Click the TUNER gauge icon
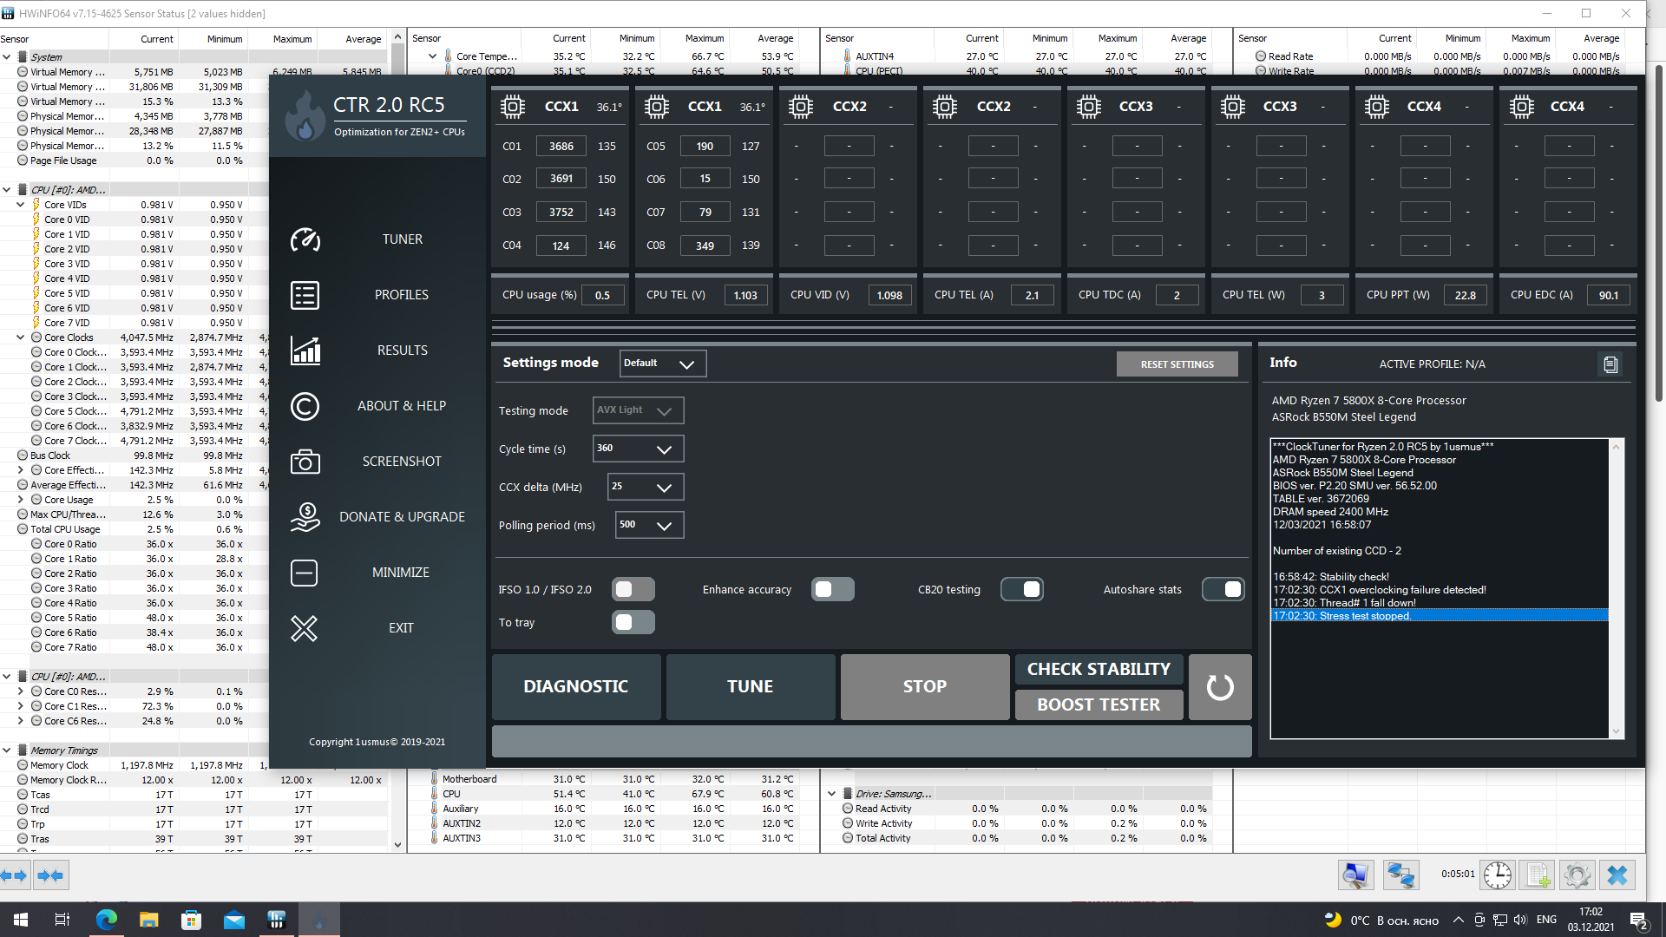Screen dimensions: 1666x937 point(305,239)
